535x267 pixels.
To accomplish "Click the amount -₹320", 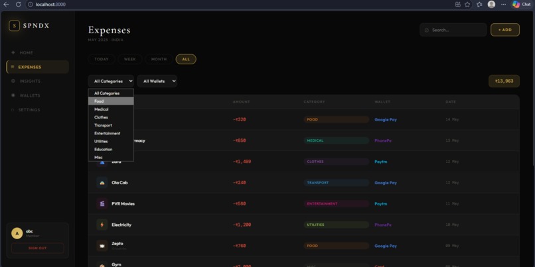I will tap(240, 119).
